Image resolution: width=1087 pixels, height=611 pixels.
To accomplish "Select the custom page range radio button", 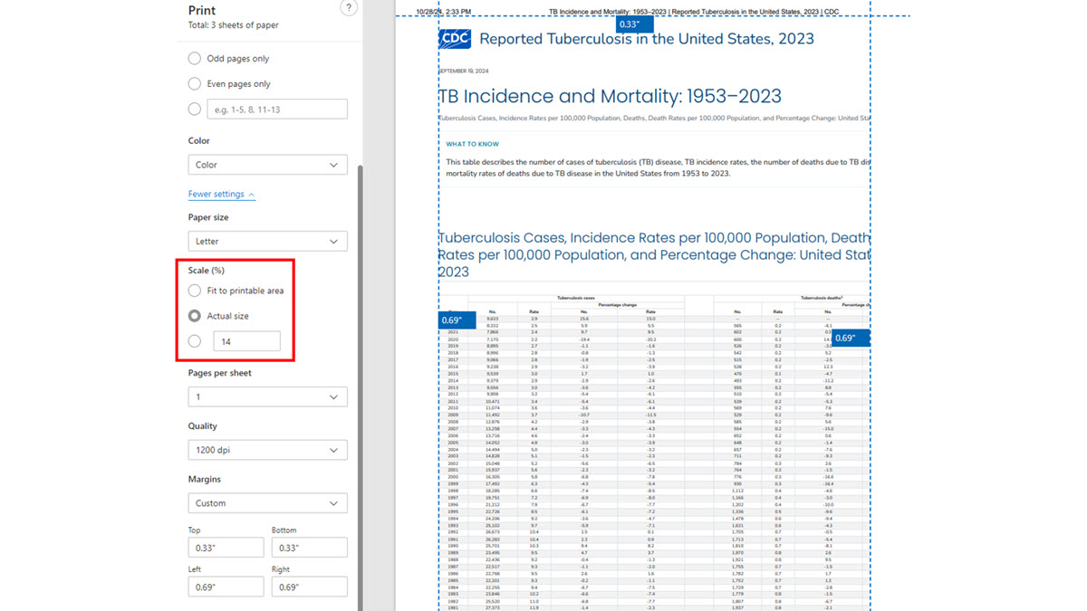I will 194,110.
